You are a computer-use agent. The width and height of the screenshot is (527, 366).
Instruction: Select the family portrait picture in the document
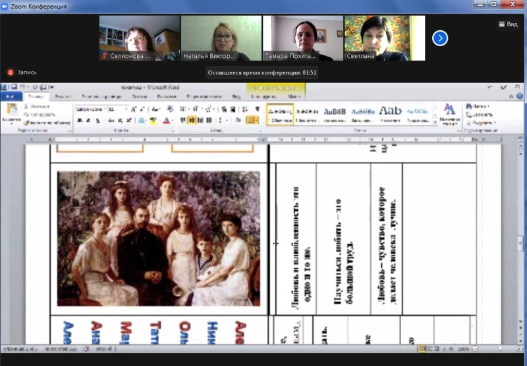158,238
